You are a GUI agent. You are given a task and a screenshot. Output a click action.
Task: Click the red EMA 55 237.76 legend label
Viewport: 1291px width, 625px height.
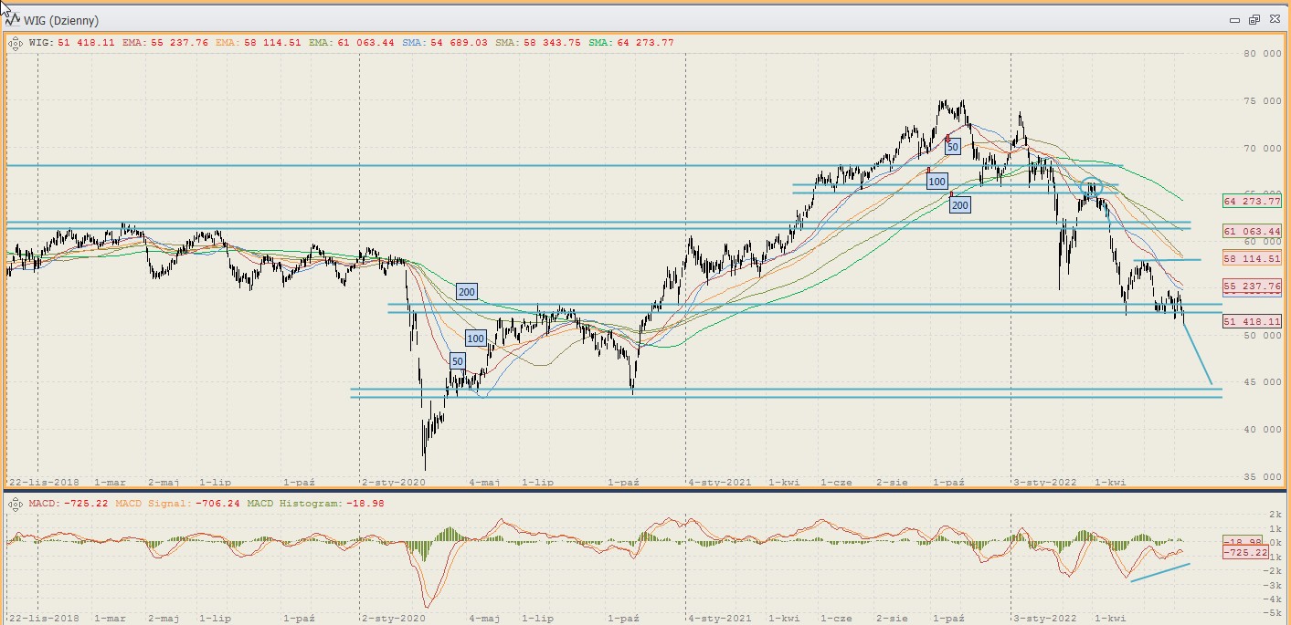[166, 43]
